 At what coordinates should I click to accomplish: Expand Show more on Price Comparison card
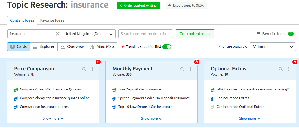click(53, 118)
